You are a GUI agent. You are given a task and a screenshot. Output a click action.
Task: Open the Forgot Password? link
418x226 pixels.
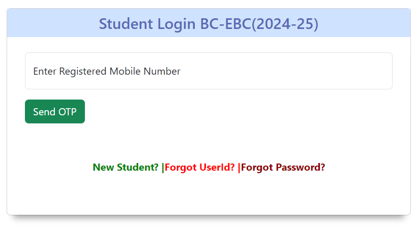pyautogui.click(x=283, y=168)
